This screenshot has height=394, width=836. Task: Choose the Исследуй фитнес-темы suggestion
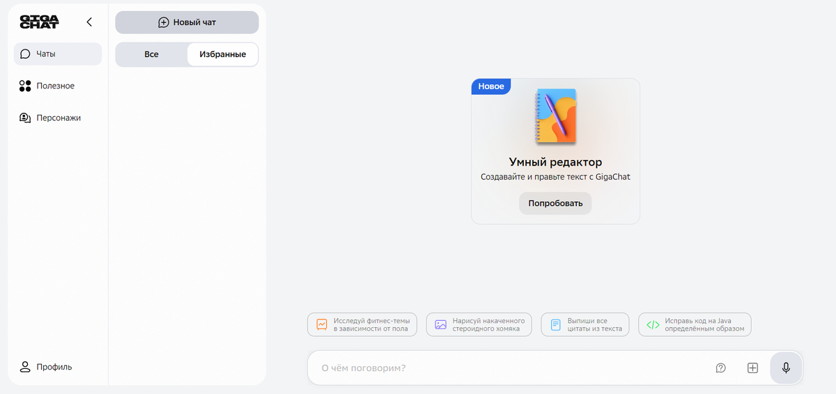362,324
